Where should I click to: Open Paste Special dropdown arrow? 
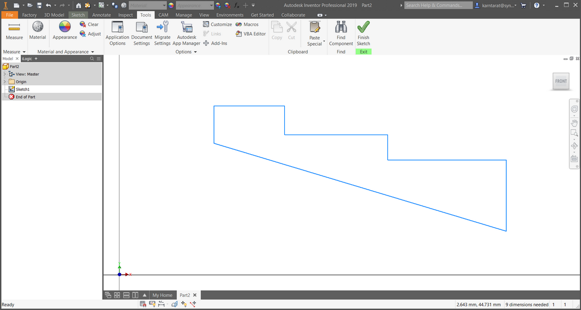click(x=324, y=41)
